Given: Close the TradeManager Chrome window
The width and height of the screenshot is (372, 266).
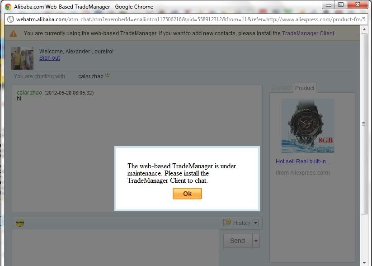Looking at the screenshot, I should tap(358, 5).
